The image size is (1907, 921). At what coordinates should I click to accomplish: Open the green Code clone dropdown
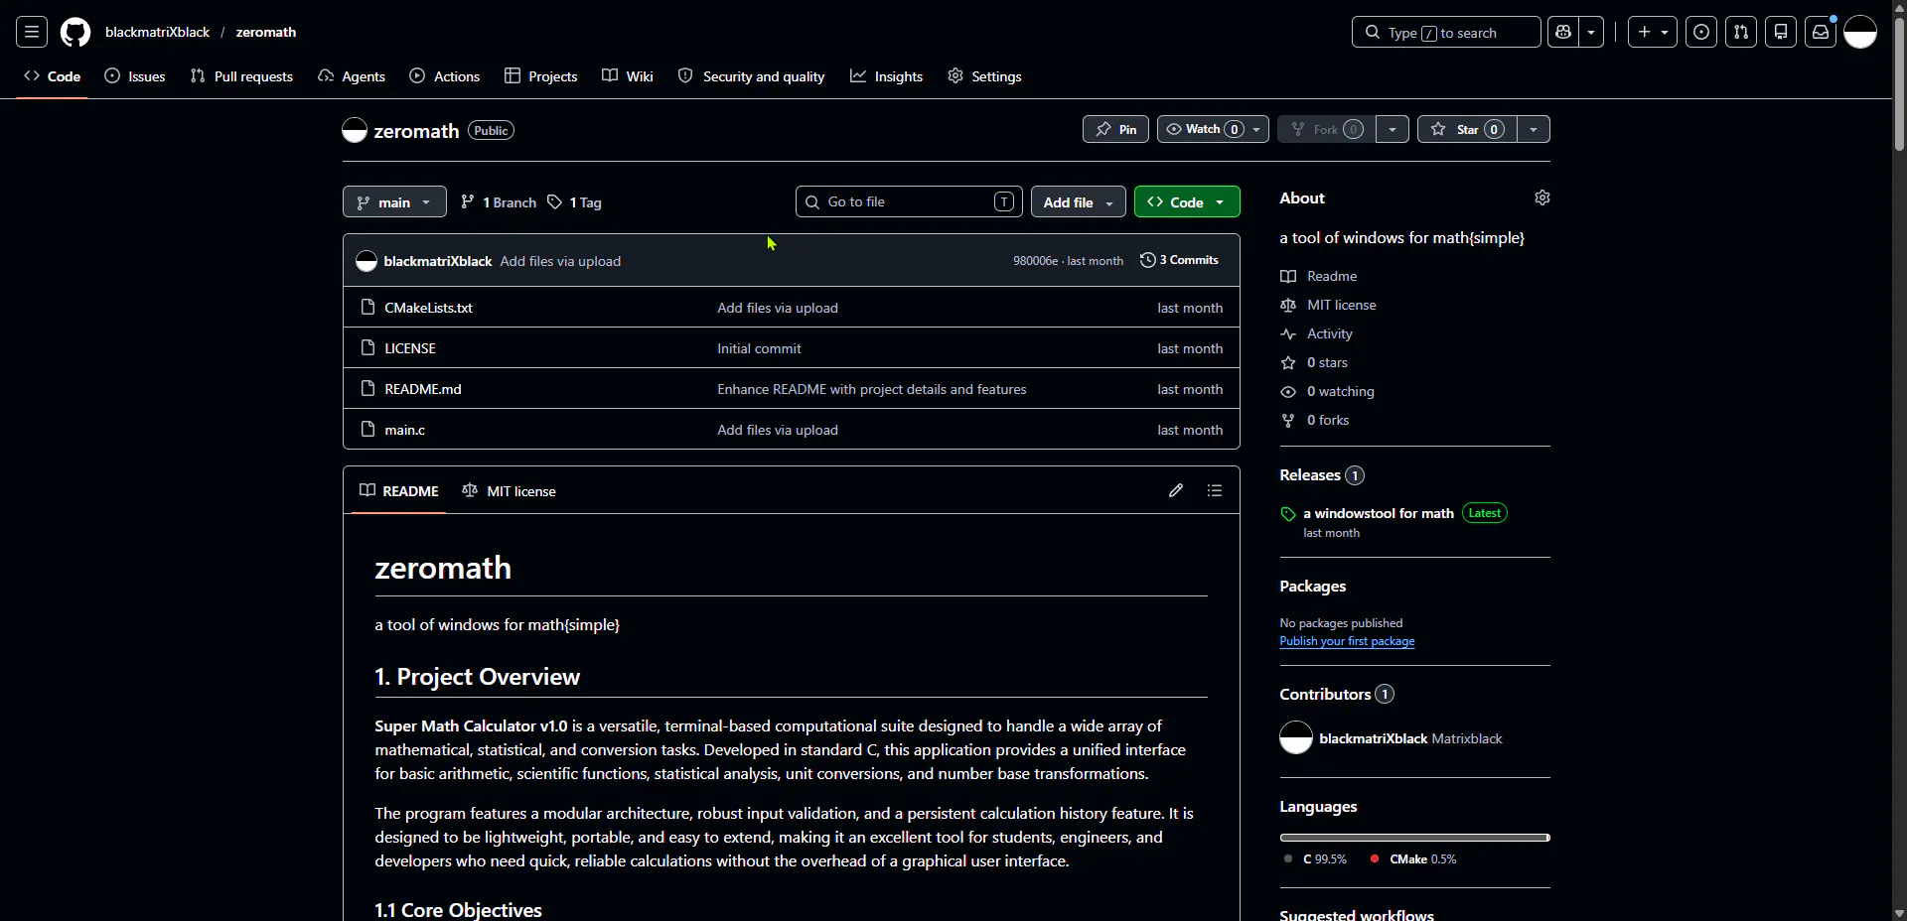pos(1187,201)
